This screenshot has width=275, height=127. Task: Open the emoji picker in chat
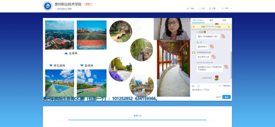pos(193,86)
